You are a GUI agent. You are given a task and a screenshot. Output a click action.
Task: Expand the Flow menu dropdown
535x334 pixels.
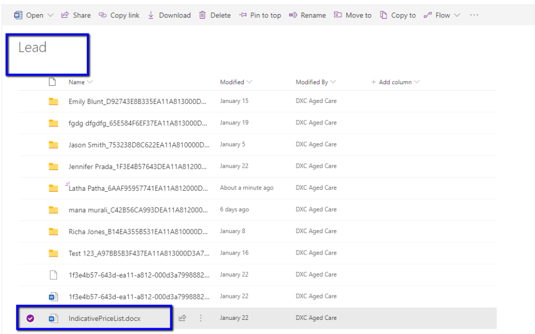coord(457,15)
